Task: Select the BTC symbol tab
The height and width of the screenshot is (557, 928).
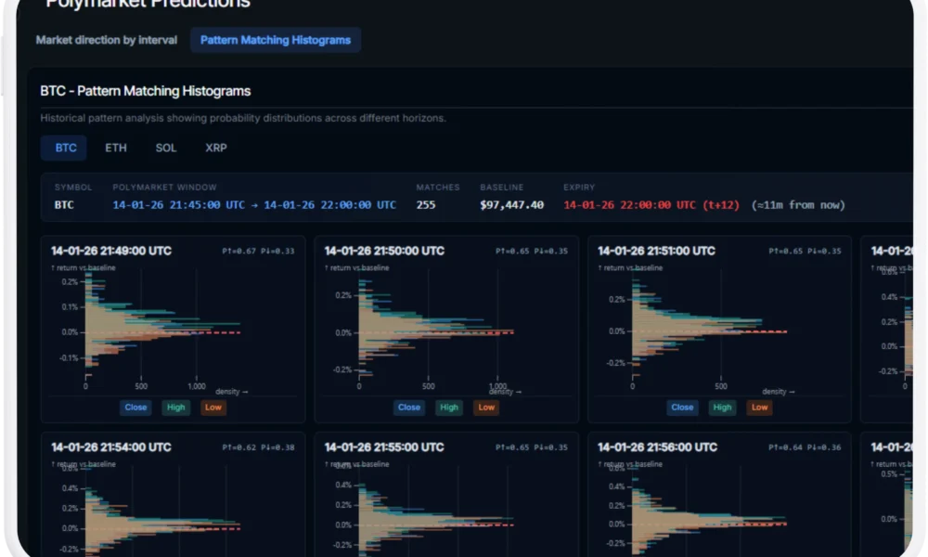Action: (x=64, y=148)
